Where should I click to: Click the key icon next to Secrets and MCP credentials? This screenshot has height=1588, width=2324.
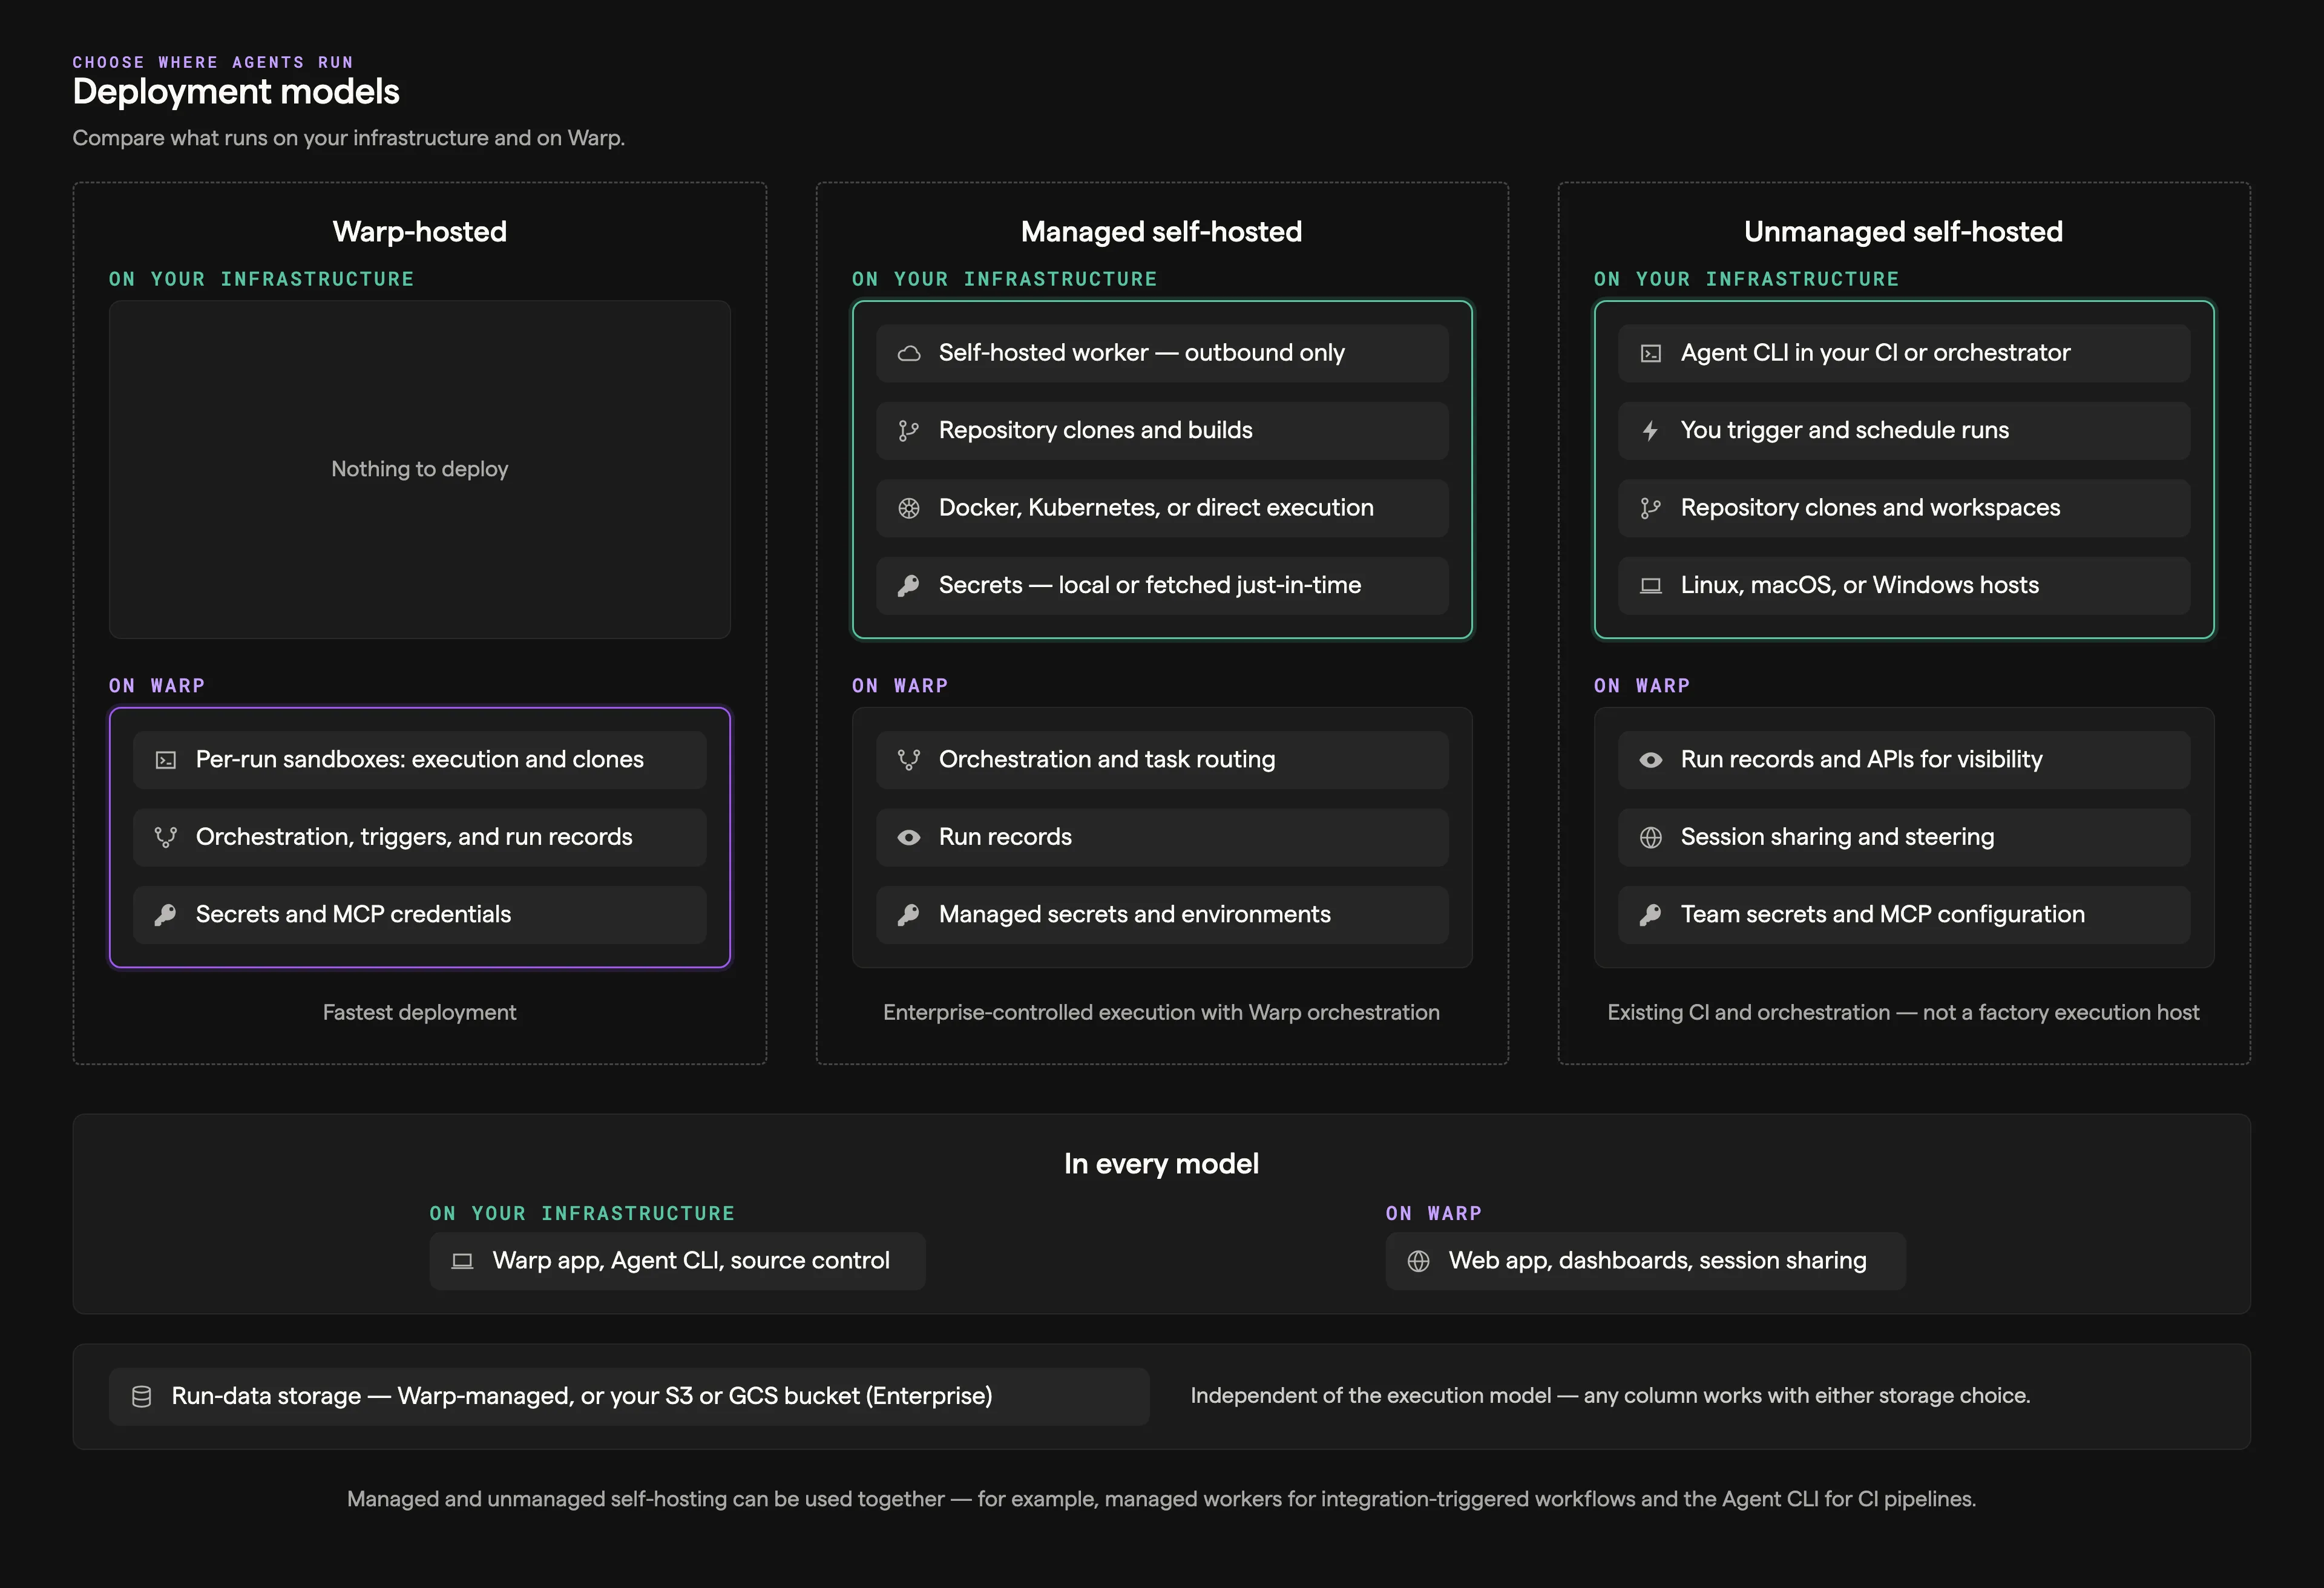166,915
